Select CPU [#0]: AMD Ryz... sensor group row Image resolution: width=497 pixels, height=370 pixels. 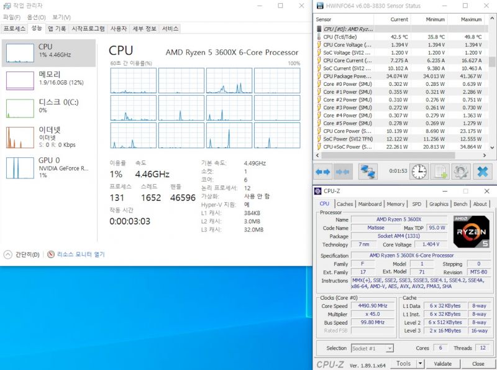pos(401,29)
